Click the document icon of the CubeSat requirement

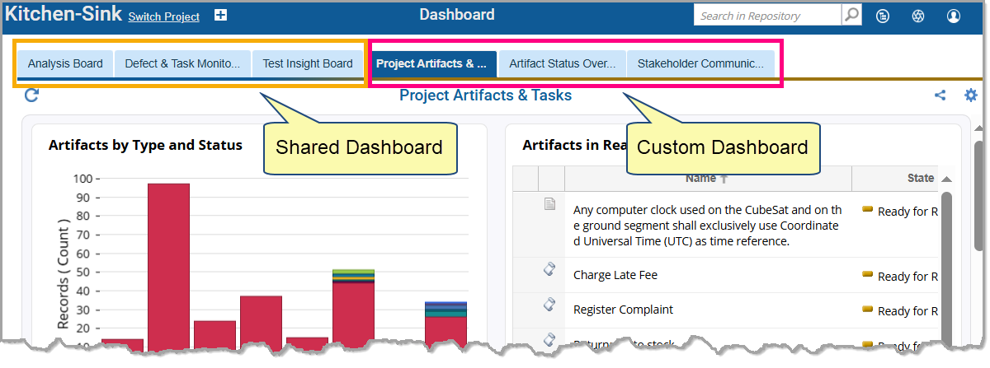point(549,205)
